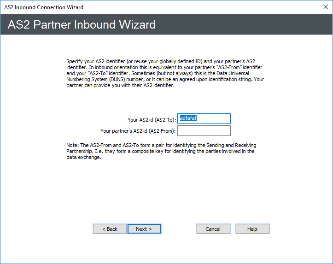Image resolution: width=333 pixels, height=264 pixels.
Task: Click the partner's AS2 id (AS2-From) field
Action: [204, 131]
